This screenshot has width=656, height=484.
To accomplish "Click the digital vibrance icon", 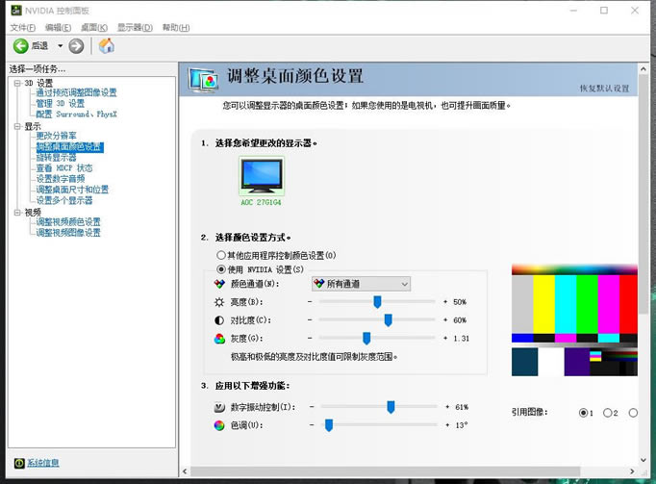I will (x=219, y=407).
